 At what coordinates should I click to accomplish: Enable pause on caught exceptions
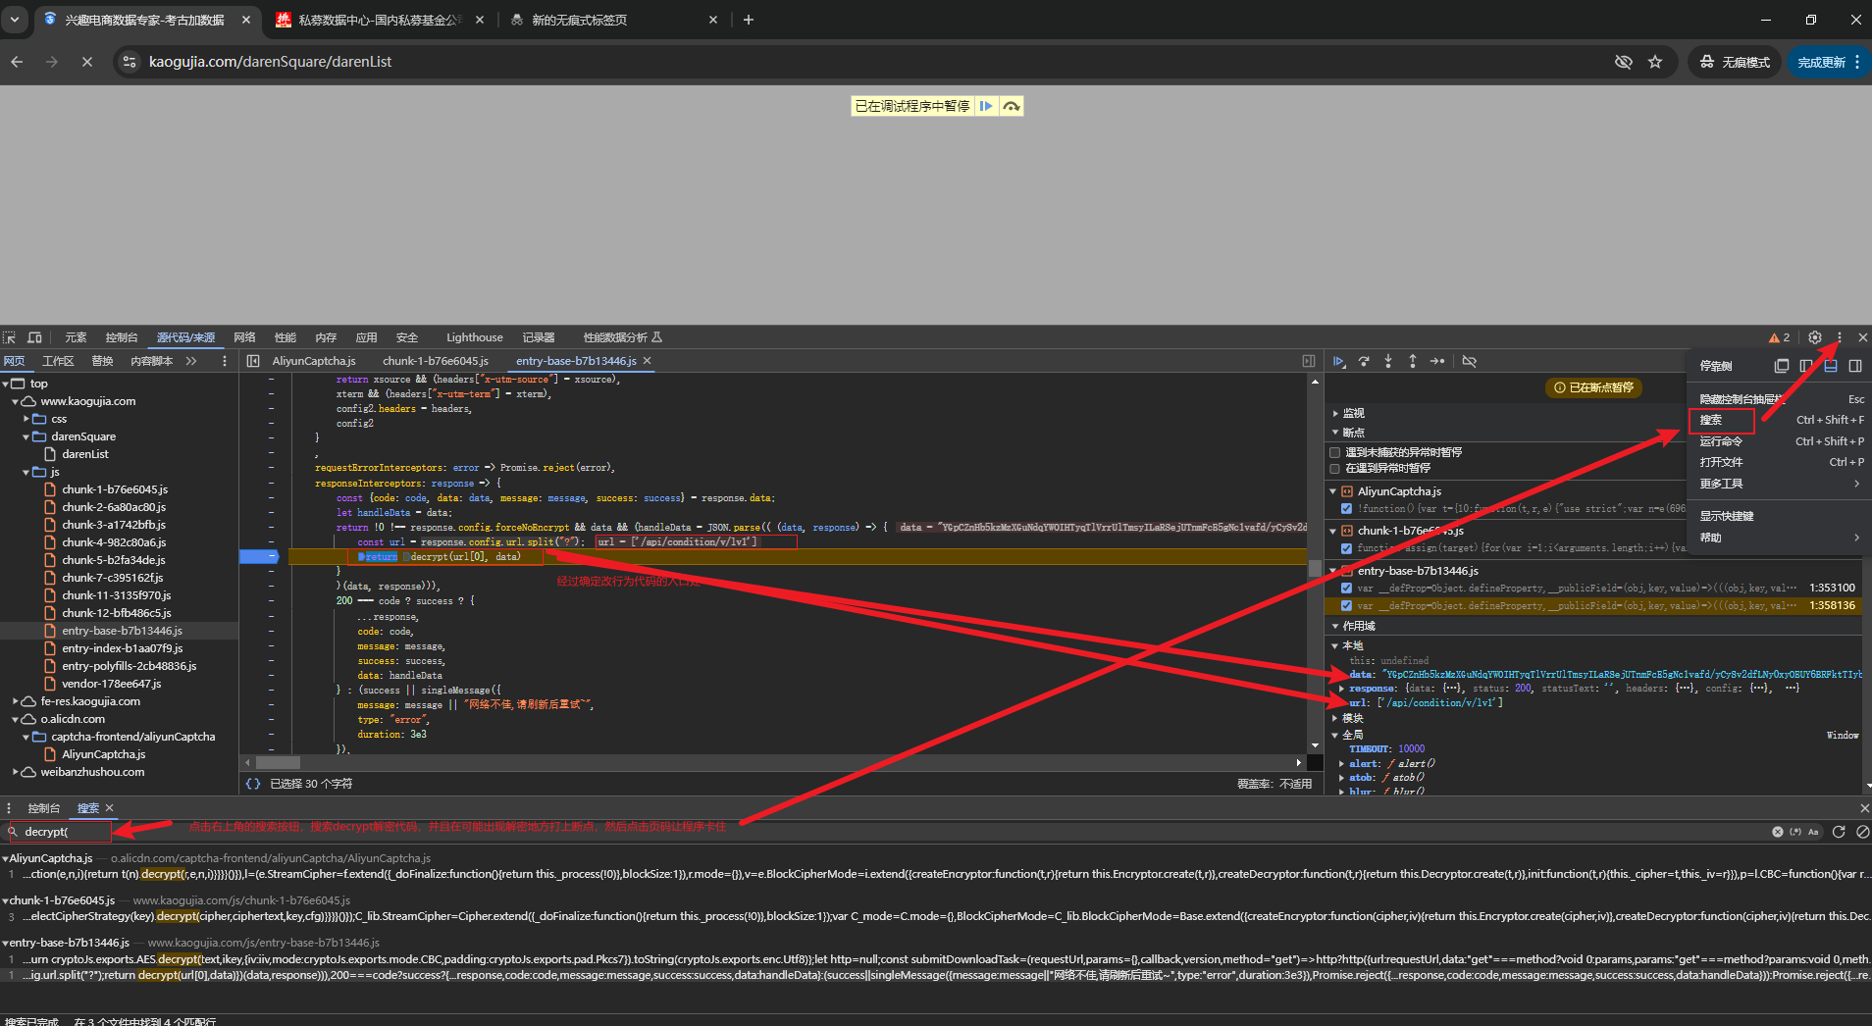[x=1335, y=469]
